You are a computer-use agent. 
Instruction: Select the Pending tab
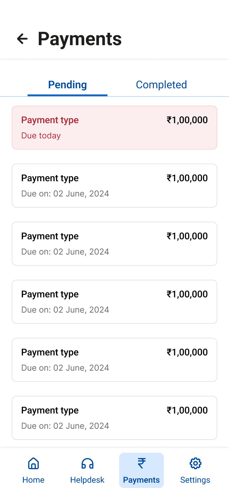(68, 85)
